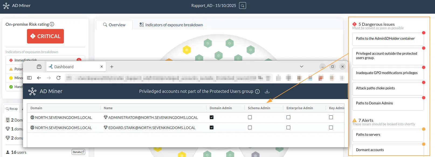Click orange triangle icon in Potential risk row

pyautogui.click(x=11, y=69)
